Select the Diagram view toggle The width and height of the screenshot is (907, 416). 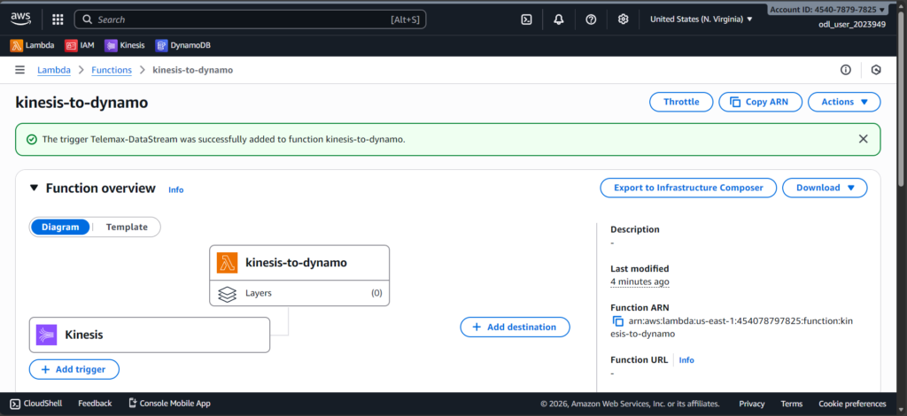point(61,227)
